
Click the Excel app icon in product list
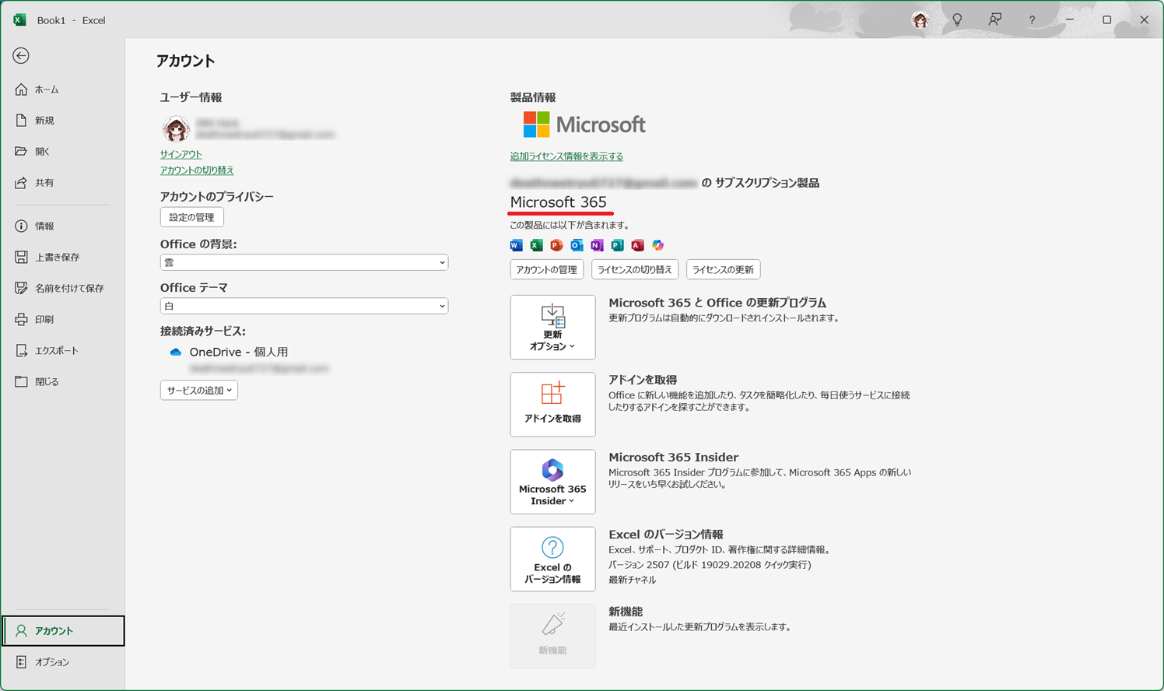tap(537, 245)
